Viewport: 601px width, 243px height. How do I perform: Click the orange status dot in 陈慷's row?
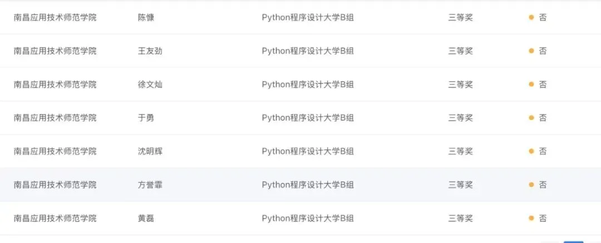click(x=531, y=17)
